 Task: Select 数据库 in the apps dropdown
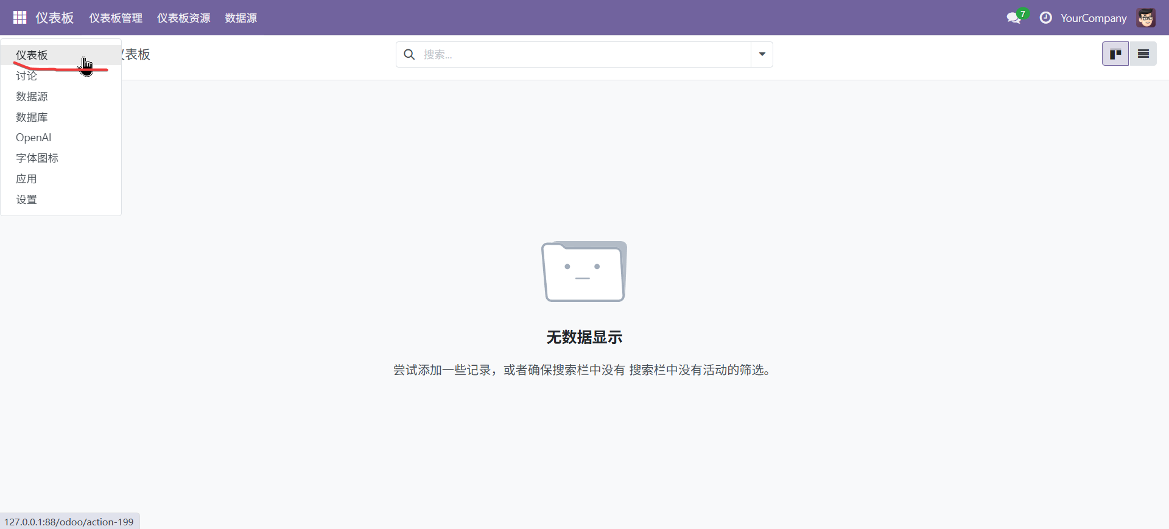32,117
